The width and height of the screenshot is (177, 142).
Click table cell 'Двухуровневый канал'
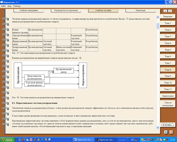pos(20,43)
